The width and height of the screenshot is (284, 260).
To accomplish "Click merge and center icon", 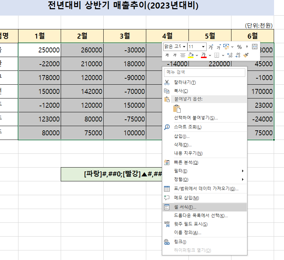I will click(x=255, y=47).
